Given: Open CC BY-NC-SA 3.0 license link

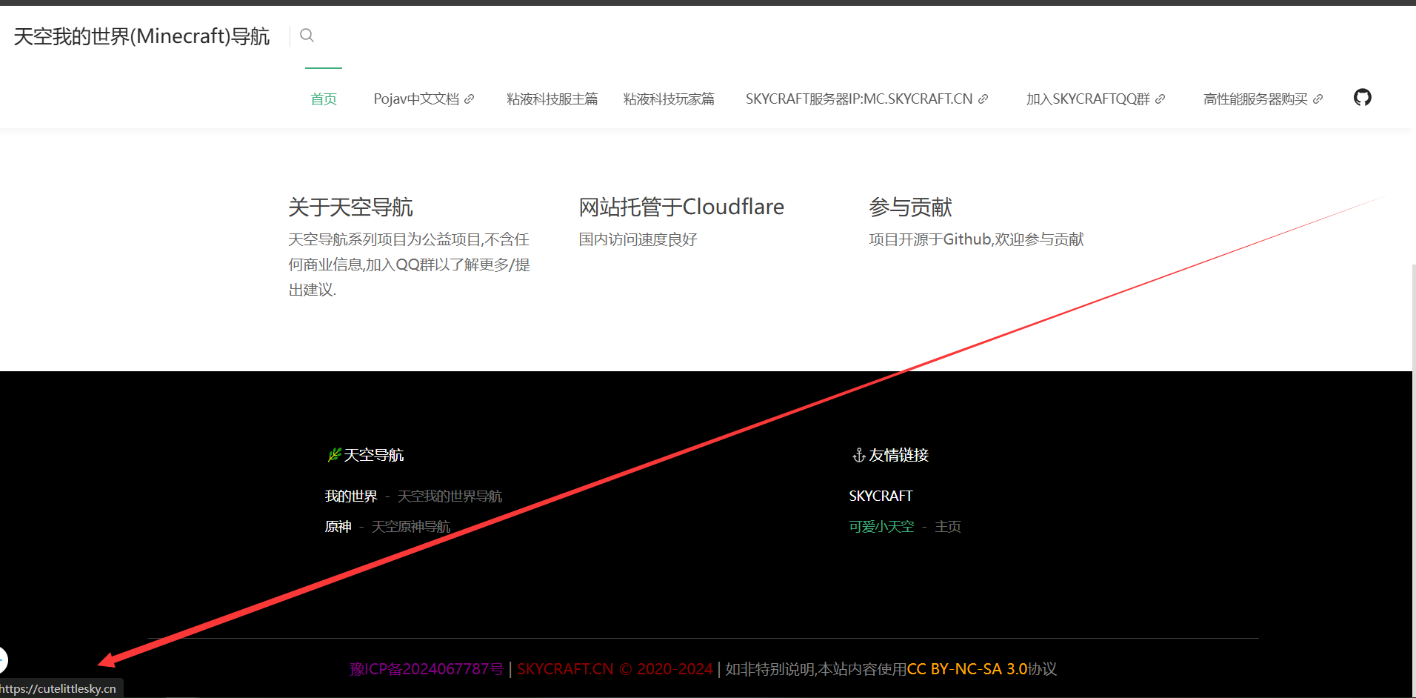Looking at the screenshot, I should (967, 669).
